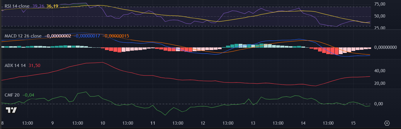Click the yellow RSI average value 36,19
The image size is (401, 129).
pyautogui.click(x=52, y=6)
